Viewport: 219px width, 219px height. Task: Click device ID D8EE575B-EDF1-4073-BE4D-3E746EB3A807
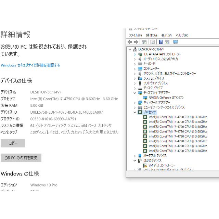tap(67, 112)
